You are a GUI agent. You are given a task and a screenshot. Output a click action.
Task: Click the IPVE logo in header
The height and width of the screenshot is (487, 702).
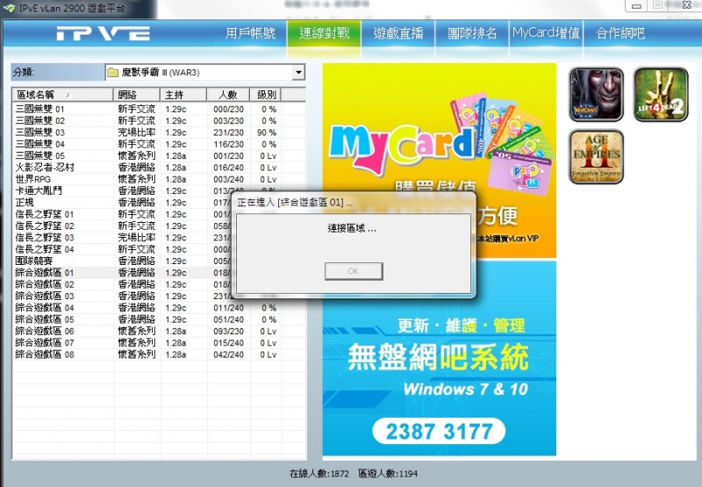tap(103, 33)
